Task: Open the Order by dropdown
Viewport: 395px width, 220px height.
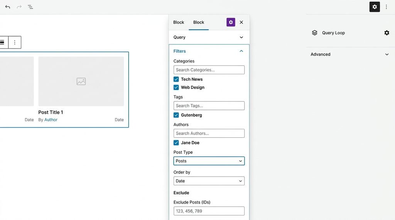Action: (209, 181)
